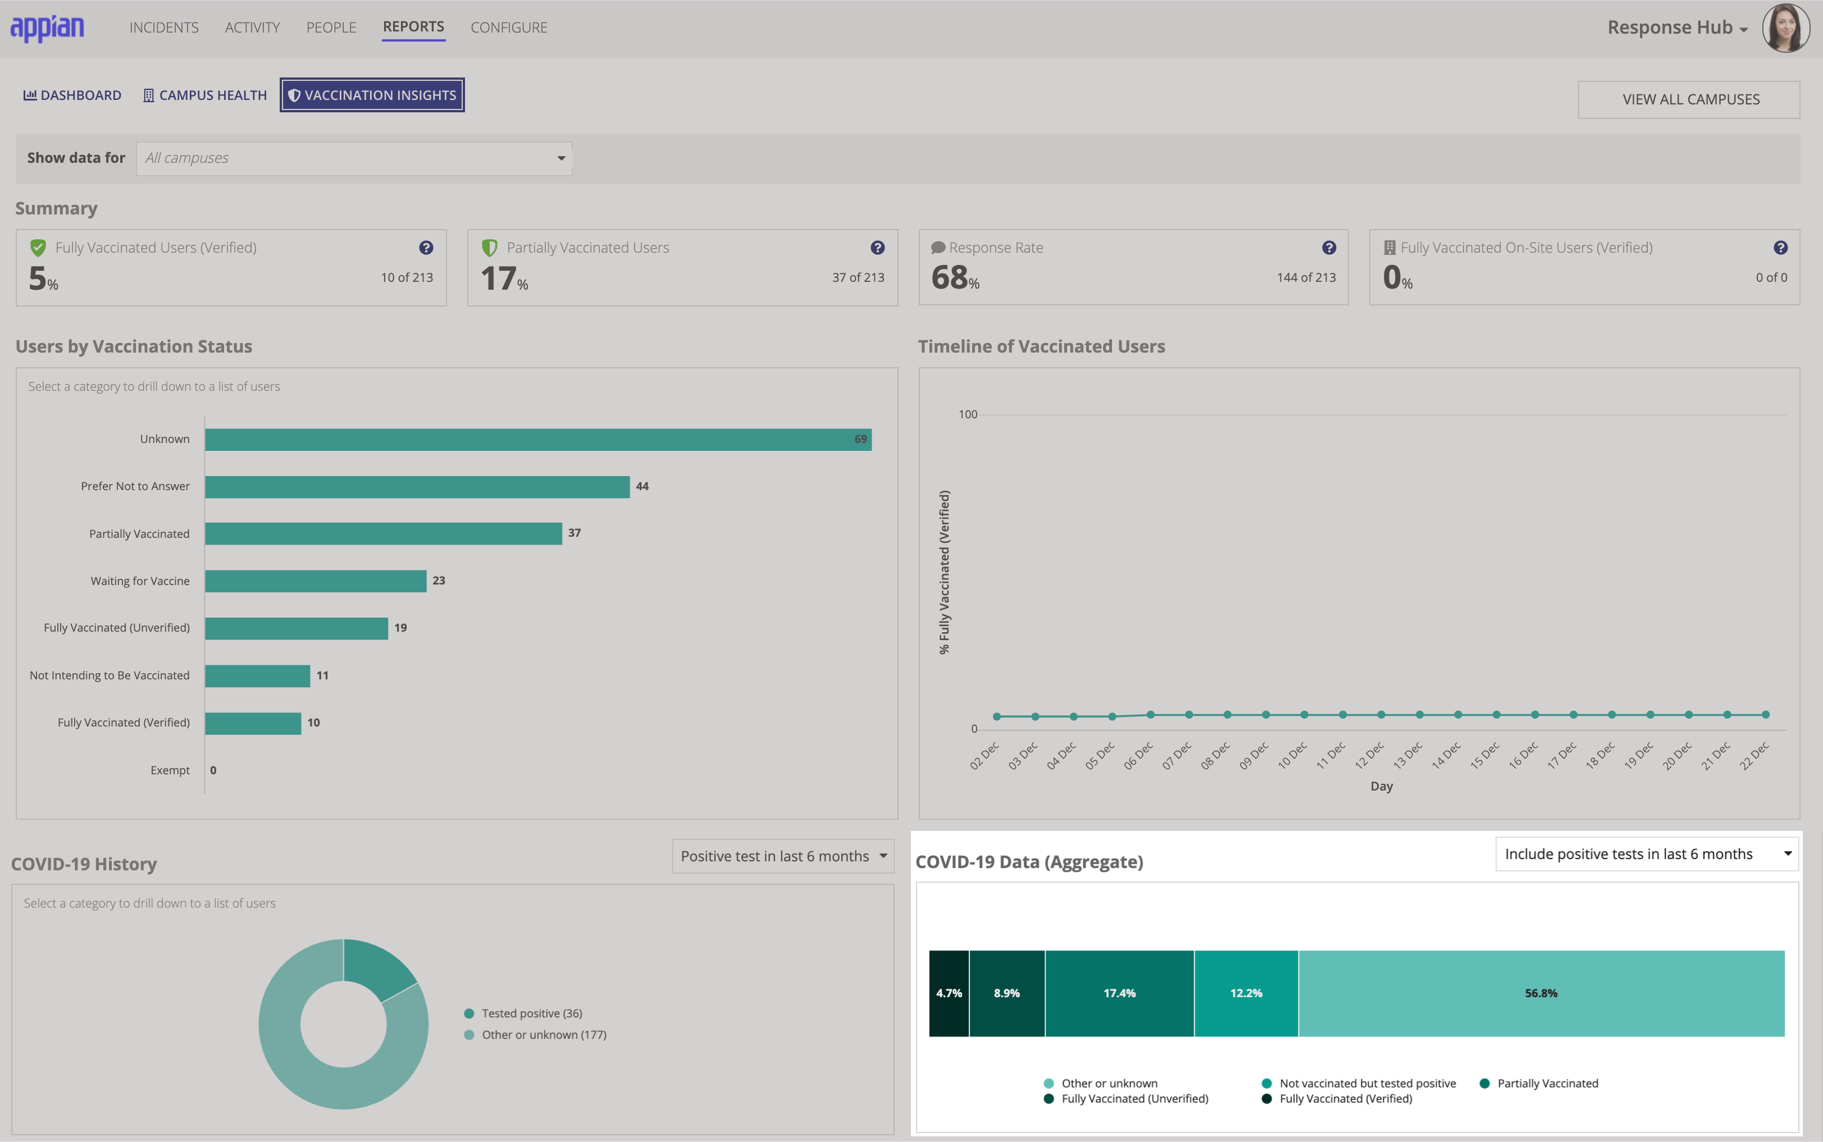Select the Vaccination Insights view

[x=372, y=95]
